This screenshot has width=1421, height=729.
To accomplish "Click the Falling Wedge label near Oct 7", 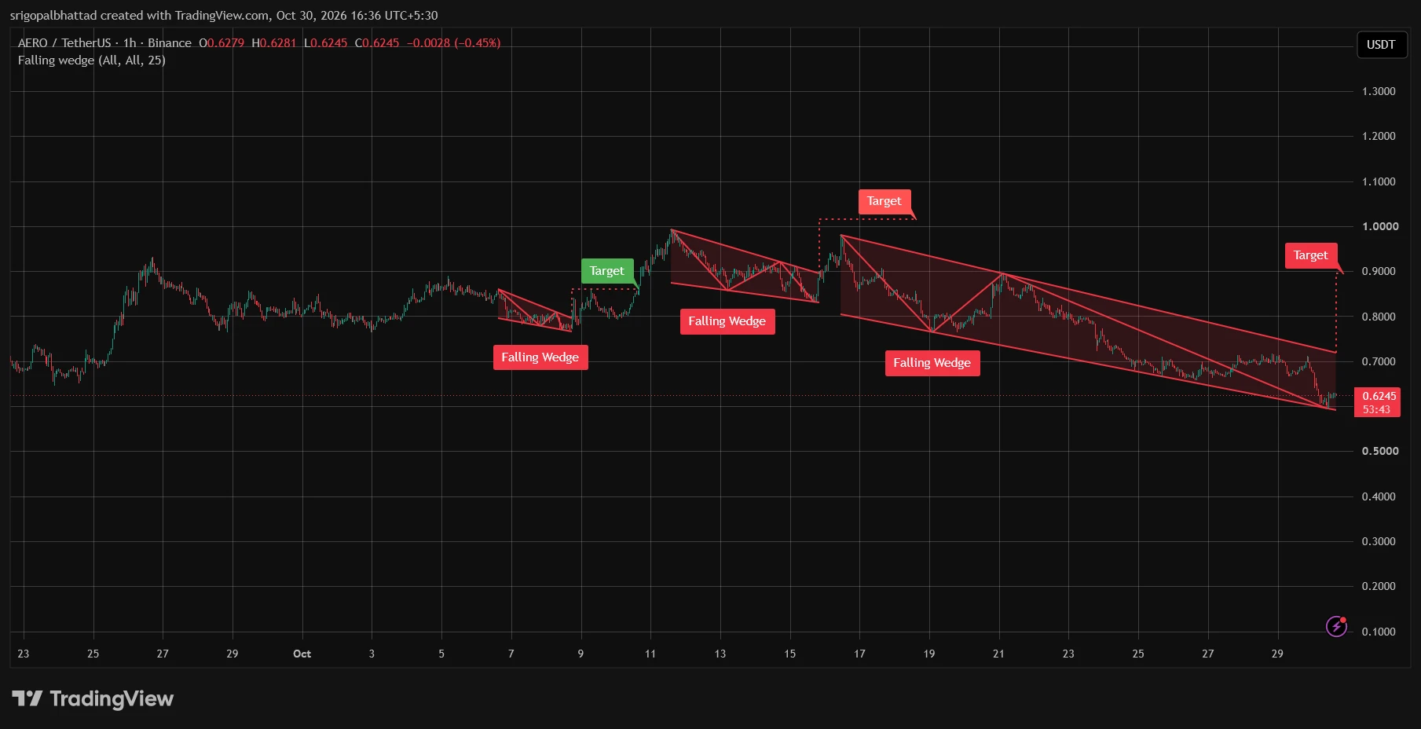I will (540, 357).
